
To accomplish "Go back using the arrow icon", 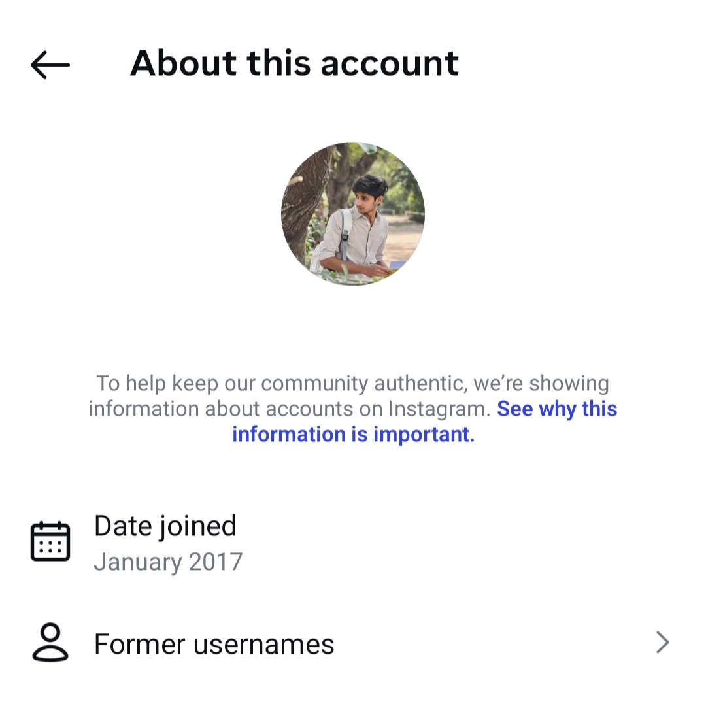I will [x=50, y=64].
